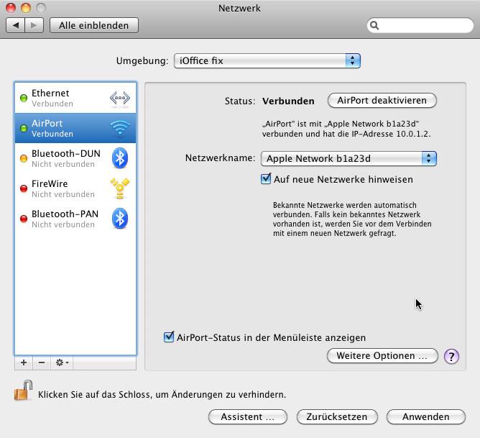Go forward with the right arrow button
The height and width of the screenshot is (438, 480).
pos(34,25)
